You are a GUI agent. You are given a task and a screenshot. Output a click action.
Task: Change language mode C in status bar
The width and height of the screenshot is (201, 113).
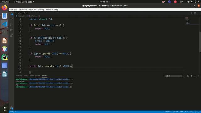[188, 112]
